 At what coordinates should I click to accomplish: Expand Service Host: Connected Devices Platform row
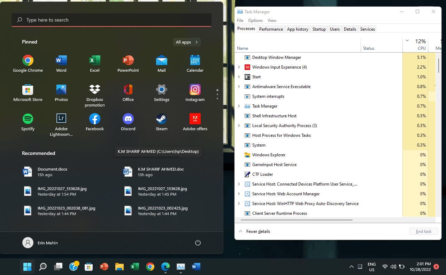239,184
